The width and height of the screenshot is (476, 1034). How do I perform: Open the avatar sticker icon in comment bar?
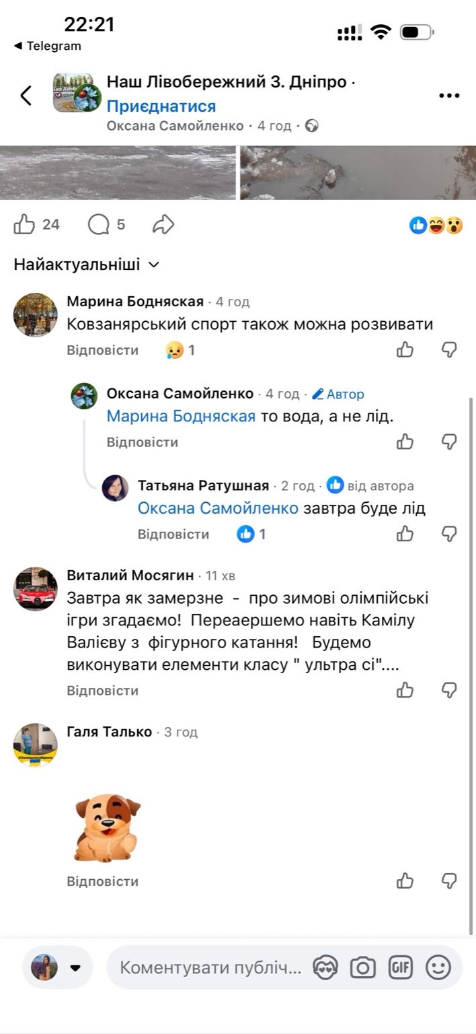point(325,968)
